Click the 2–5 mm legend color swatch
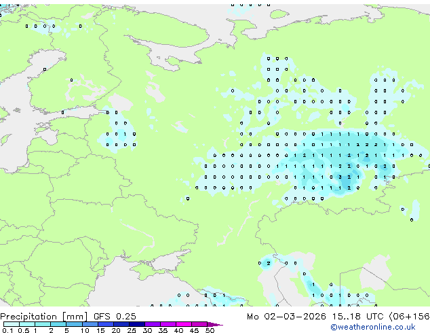Image resolution: width=430 pixels, height=333 pixels. click(x=58, y=324)
